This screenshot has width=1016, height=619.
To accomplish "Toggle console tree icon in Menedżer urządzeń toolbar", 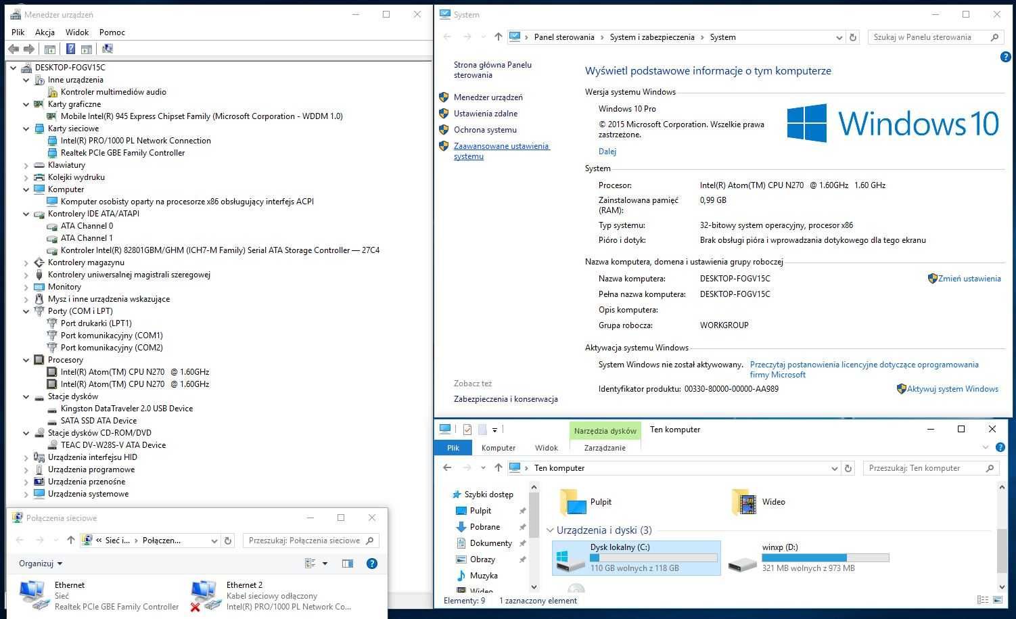I will point(49,49).
